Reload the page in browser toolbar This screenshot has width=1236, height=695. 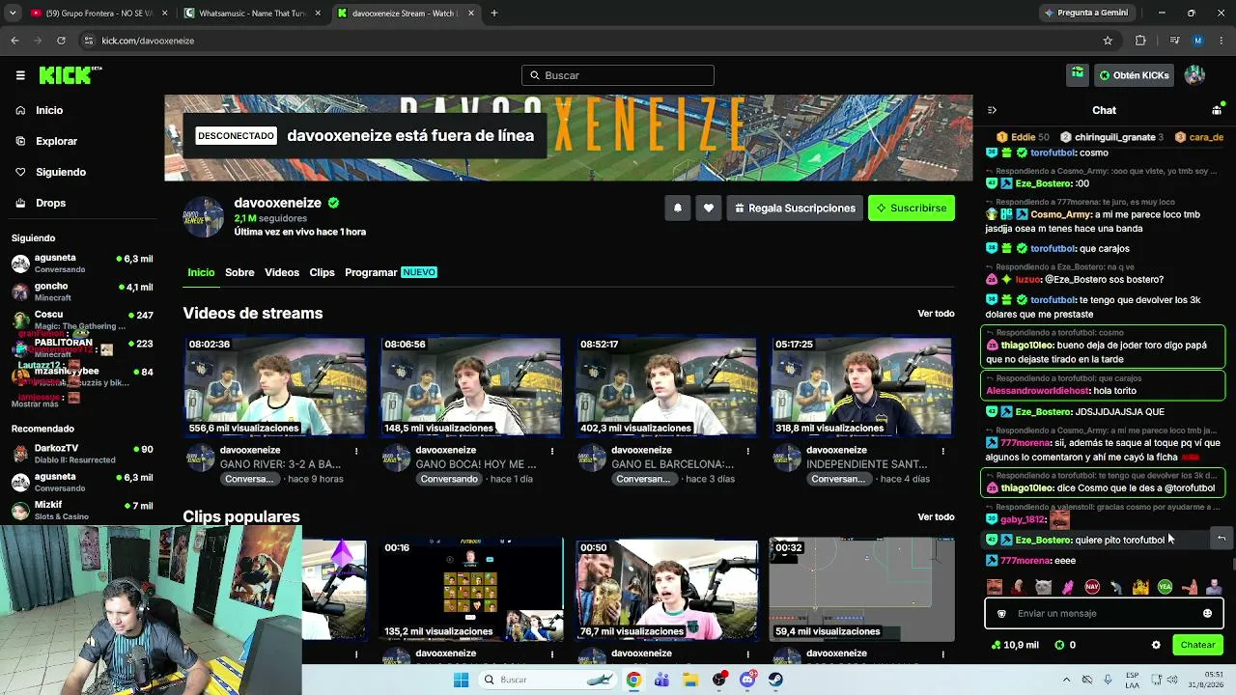(61, 41)
